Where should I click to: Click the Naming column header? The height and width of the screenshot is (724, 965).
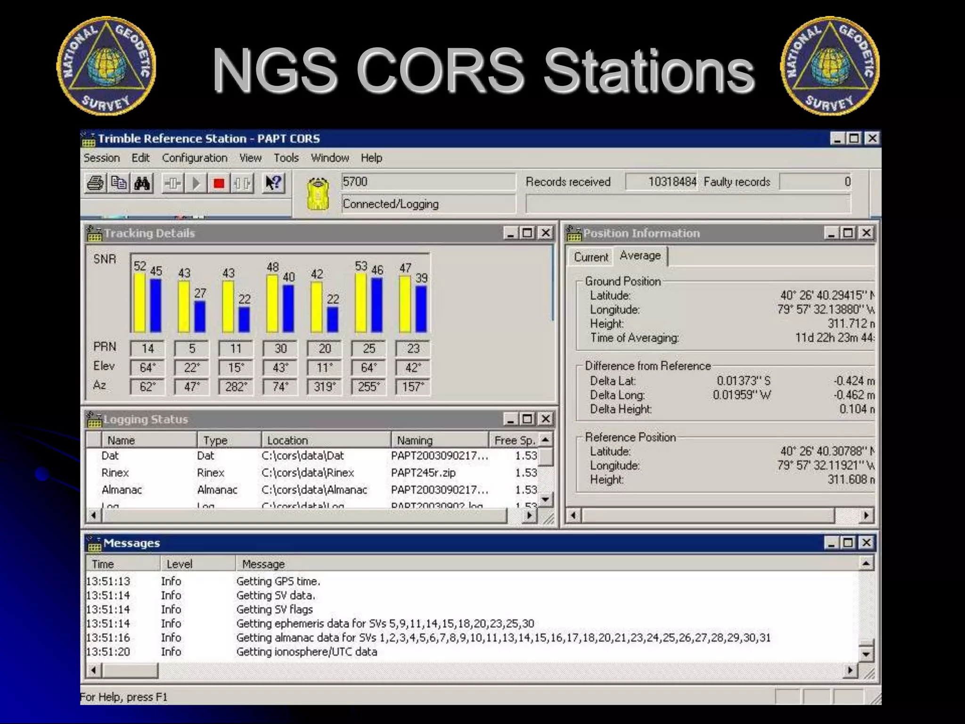[440, 440]
